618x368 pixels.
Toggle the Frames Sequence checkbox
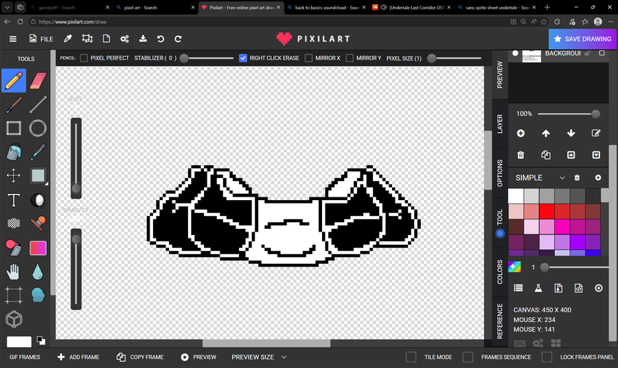(x=468, y=357)
